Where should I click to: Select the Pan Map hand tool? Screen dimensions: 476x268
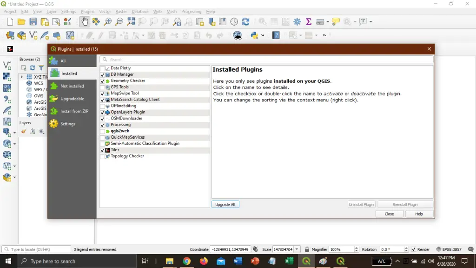tap(85, 21)
